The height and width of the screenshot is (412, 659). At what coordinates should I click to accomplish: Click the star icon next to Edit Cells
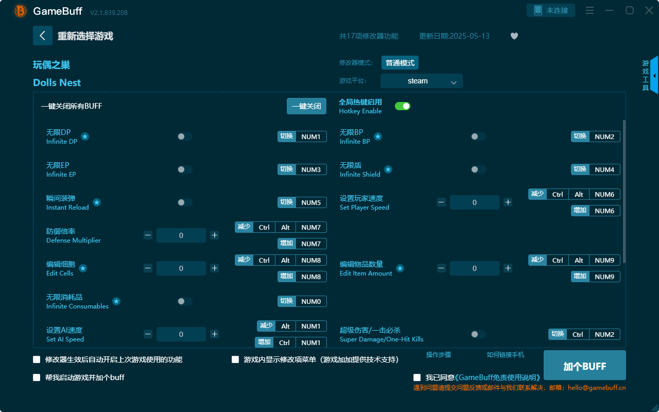tap(82, 268)
